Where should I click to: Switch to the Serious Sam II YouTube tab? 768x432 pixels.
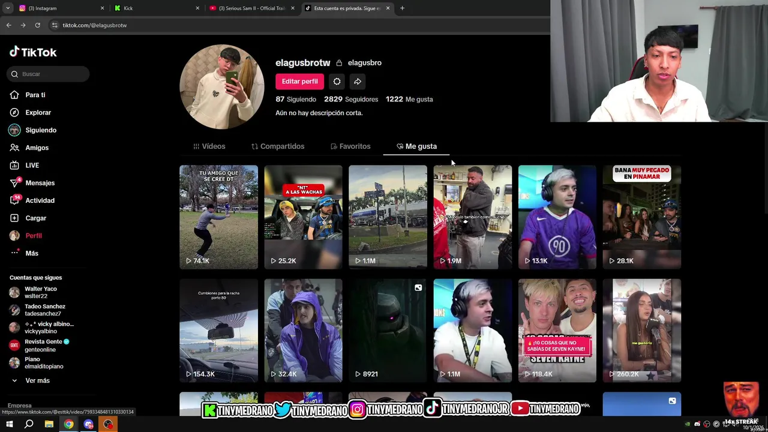click(252, 8)
